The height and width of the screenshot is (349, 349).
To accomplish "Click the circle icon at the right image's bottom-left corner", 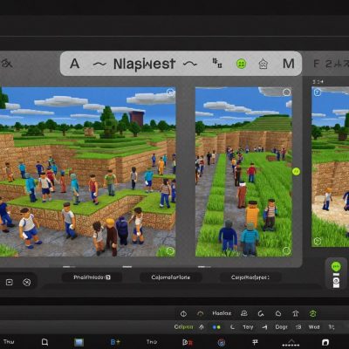I will [x=318, y=241].
